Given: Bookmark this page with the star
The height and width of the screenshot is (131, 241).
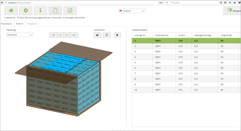Looking at the screenshot, I should click(x=221, y=2).
